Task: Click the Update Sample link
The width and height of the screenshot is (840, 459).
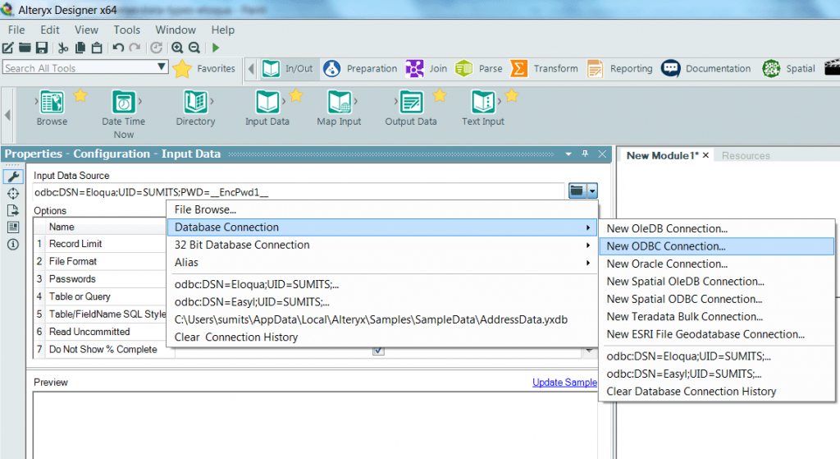Action: (564, 383)
